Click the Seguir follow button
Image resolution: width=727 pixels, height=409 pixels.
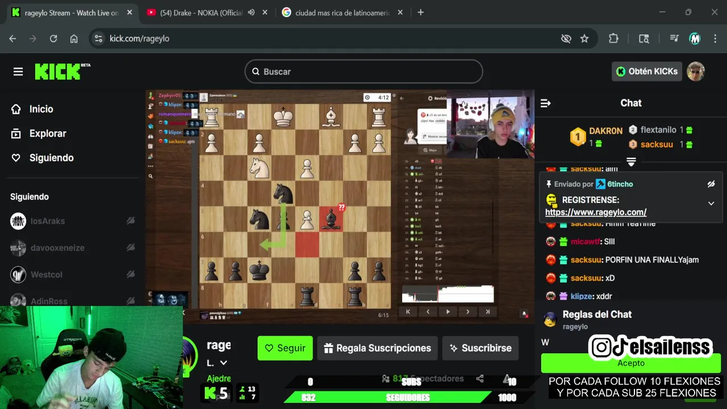pyautogui.click(x=285, y=348)
